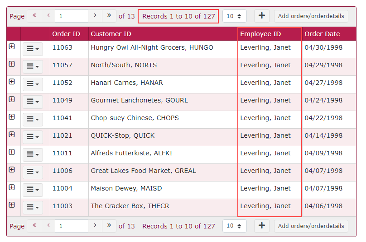
Task: Go to next page in bottom pager
Action: point(95,226)
